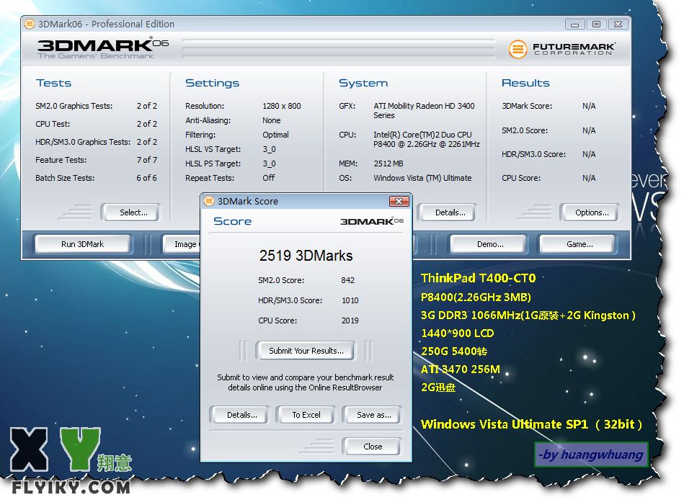
Task: Launch the Demo button
Action: pyautogui.click(x=489, y=244)
